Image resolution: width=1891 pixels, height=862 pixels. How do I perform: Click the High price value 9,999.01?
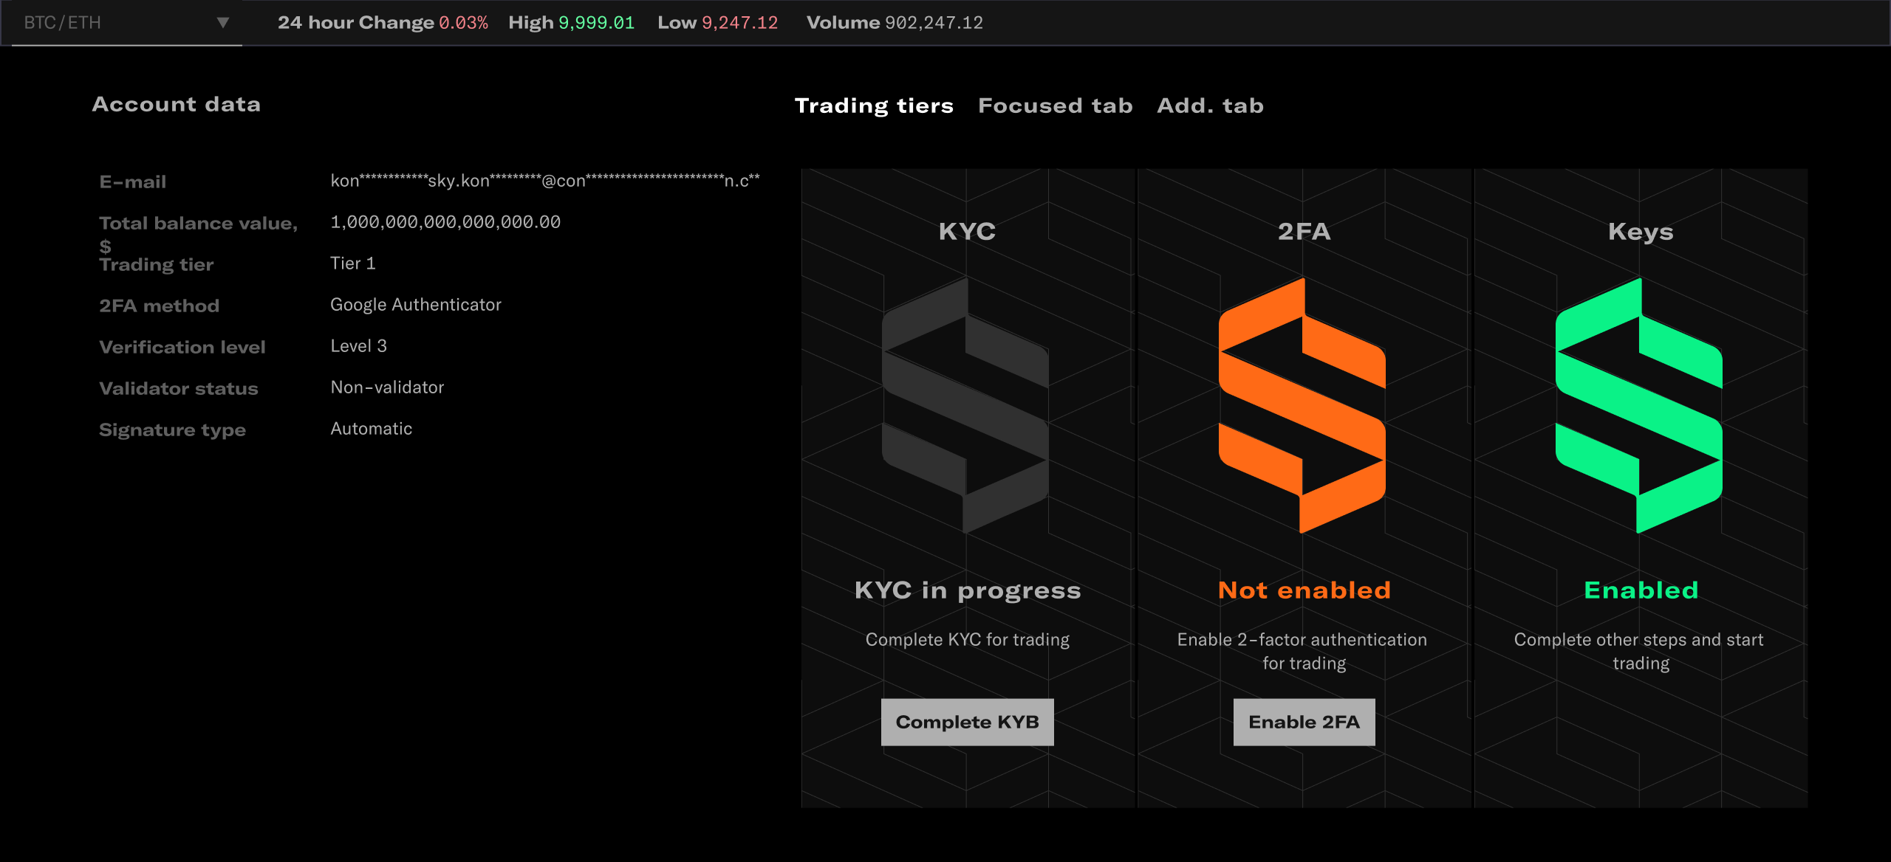point(596,23)
